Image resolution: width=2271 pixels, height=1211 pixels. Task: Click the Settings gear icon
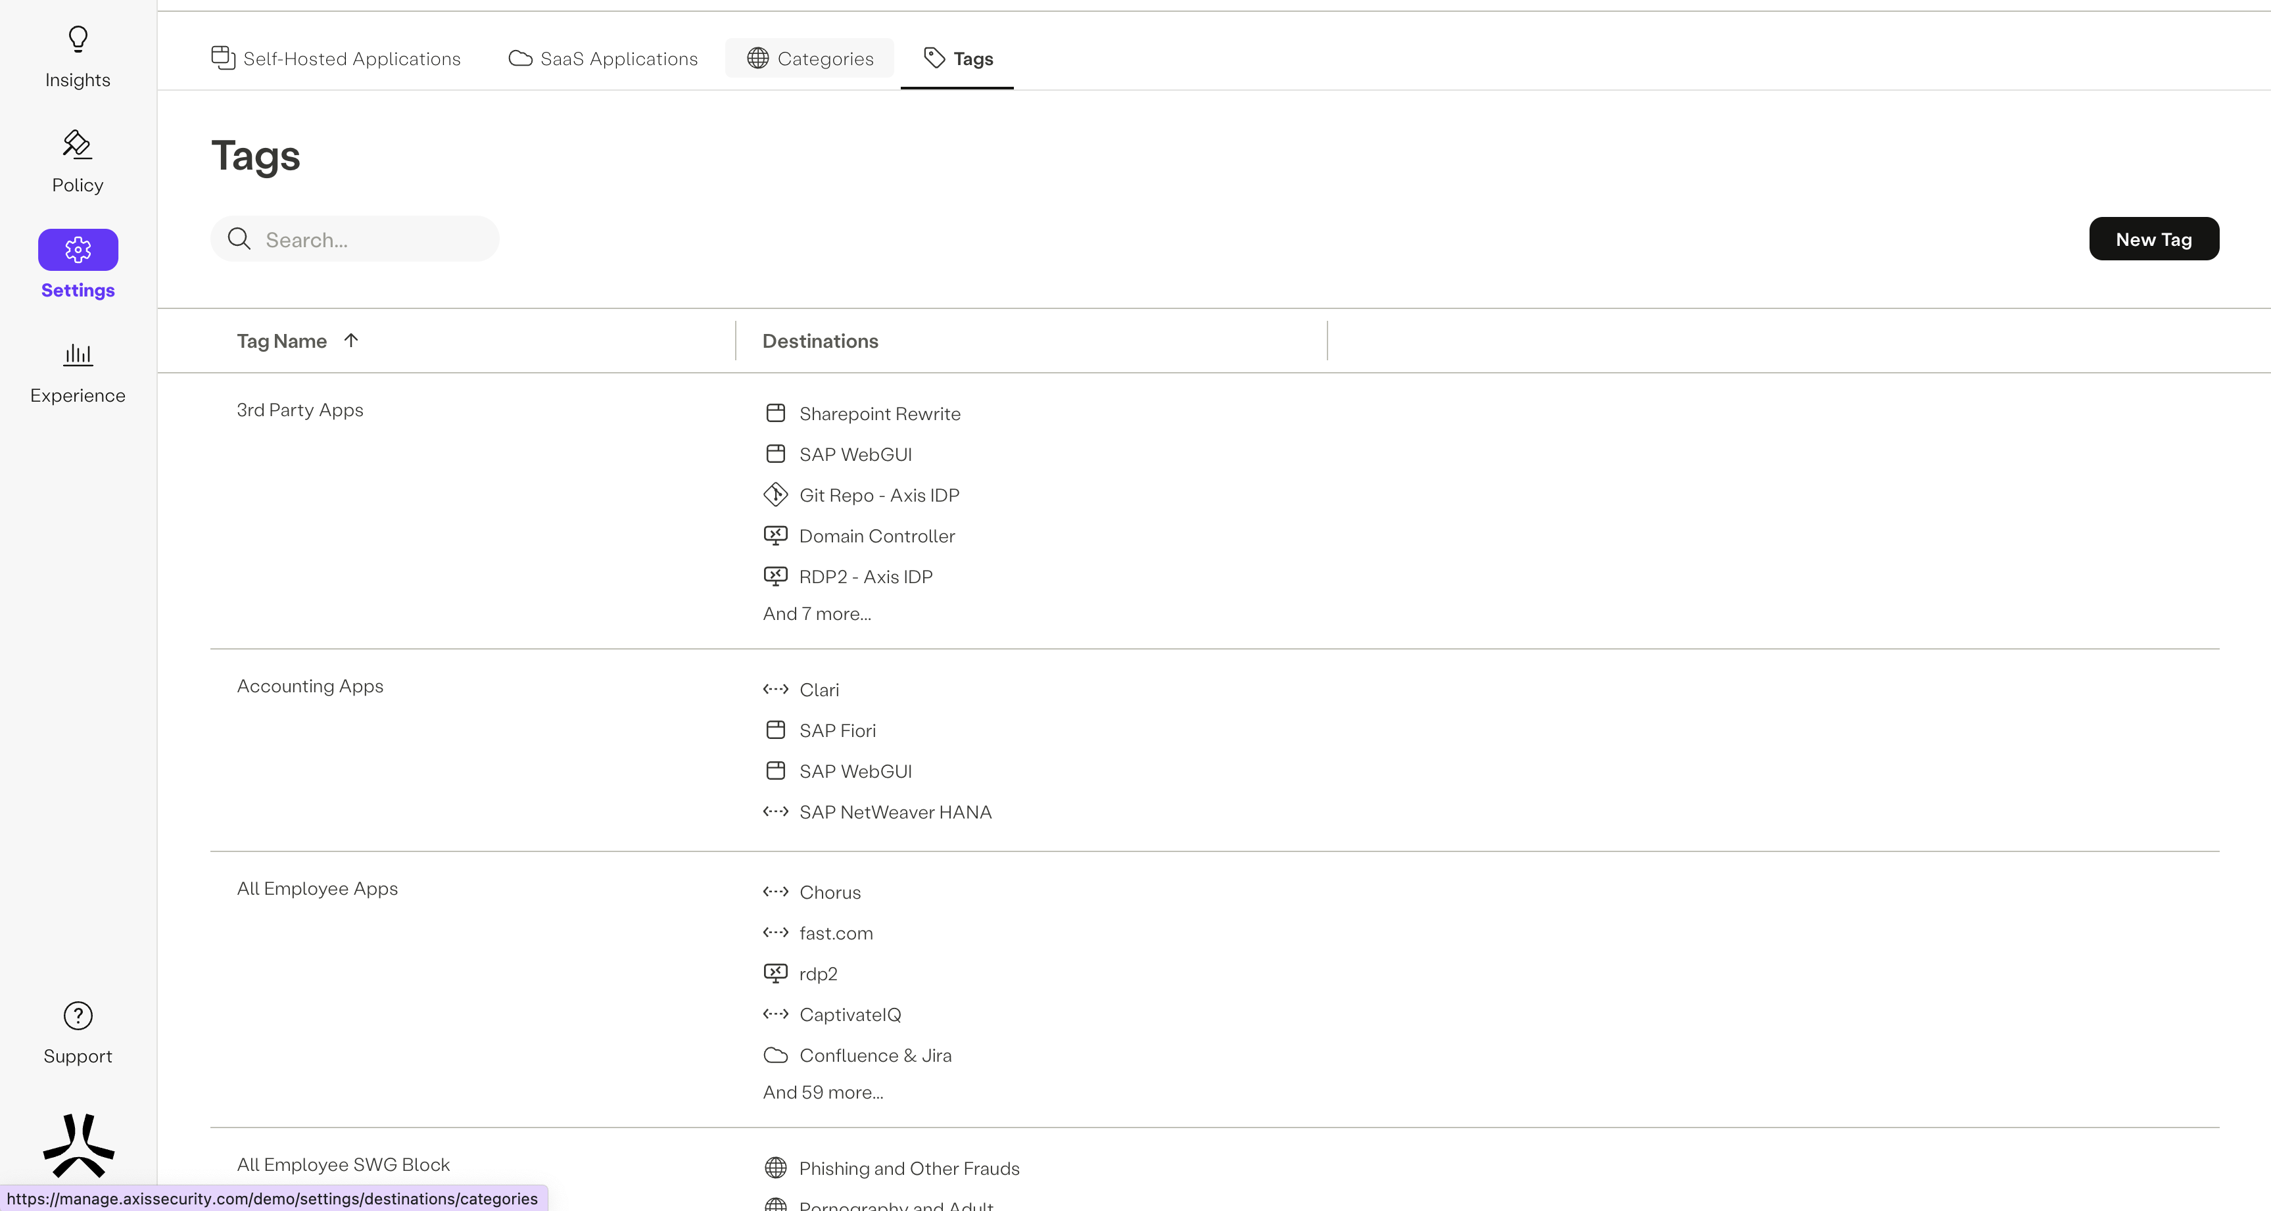(78, 250)
